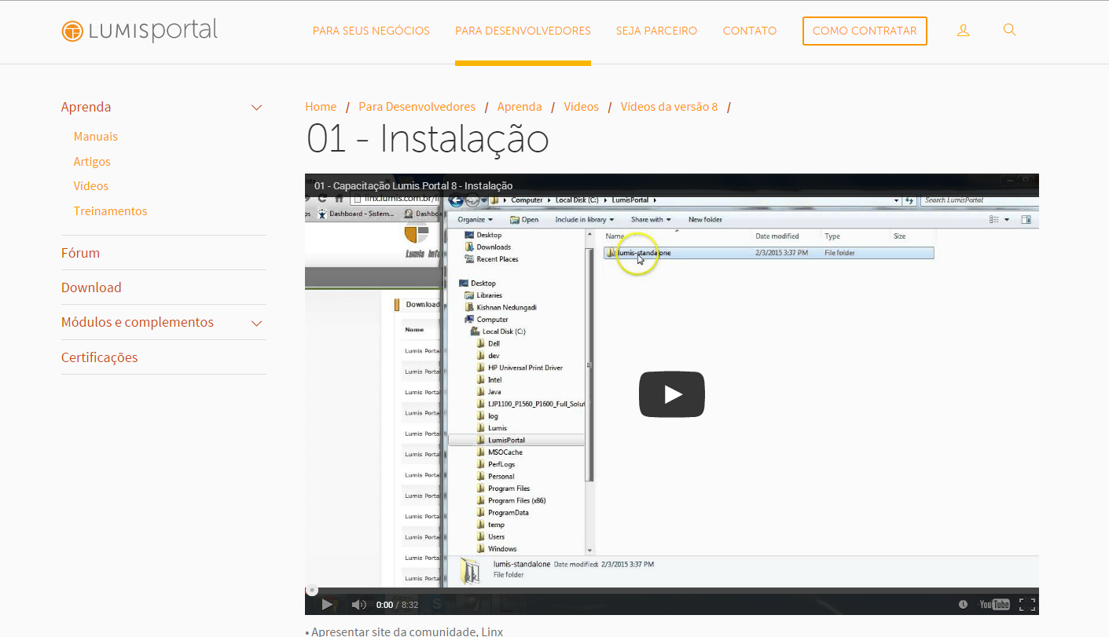Enter fullscreen mode for the video
1109x637 pixels.
tap(1026, 604)
